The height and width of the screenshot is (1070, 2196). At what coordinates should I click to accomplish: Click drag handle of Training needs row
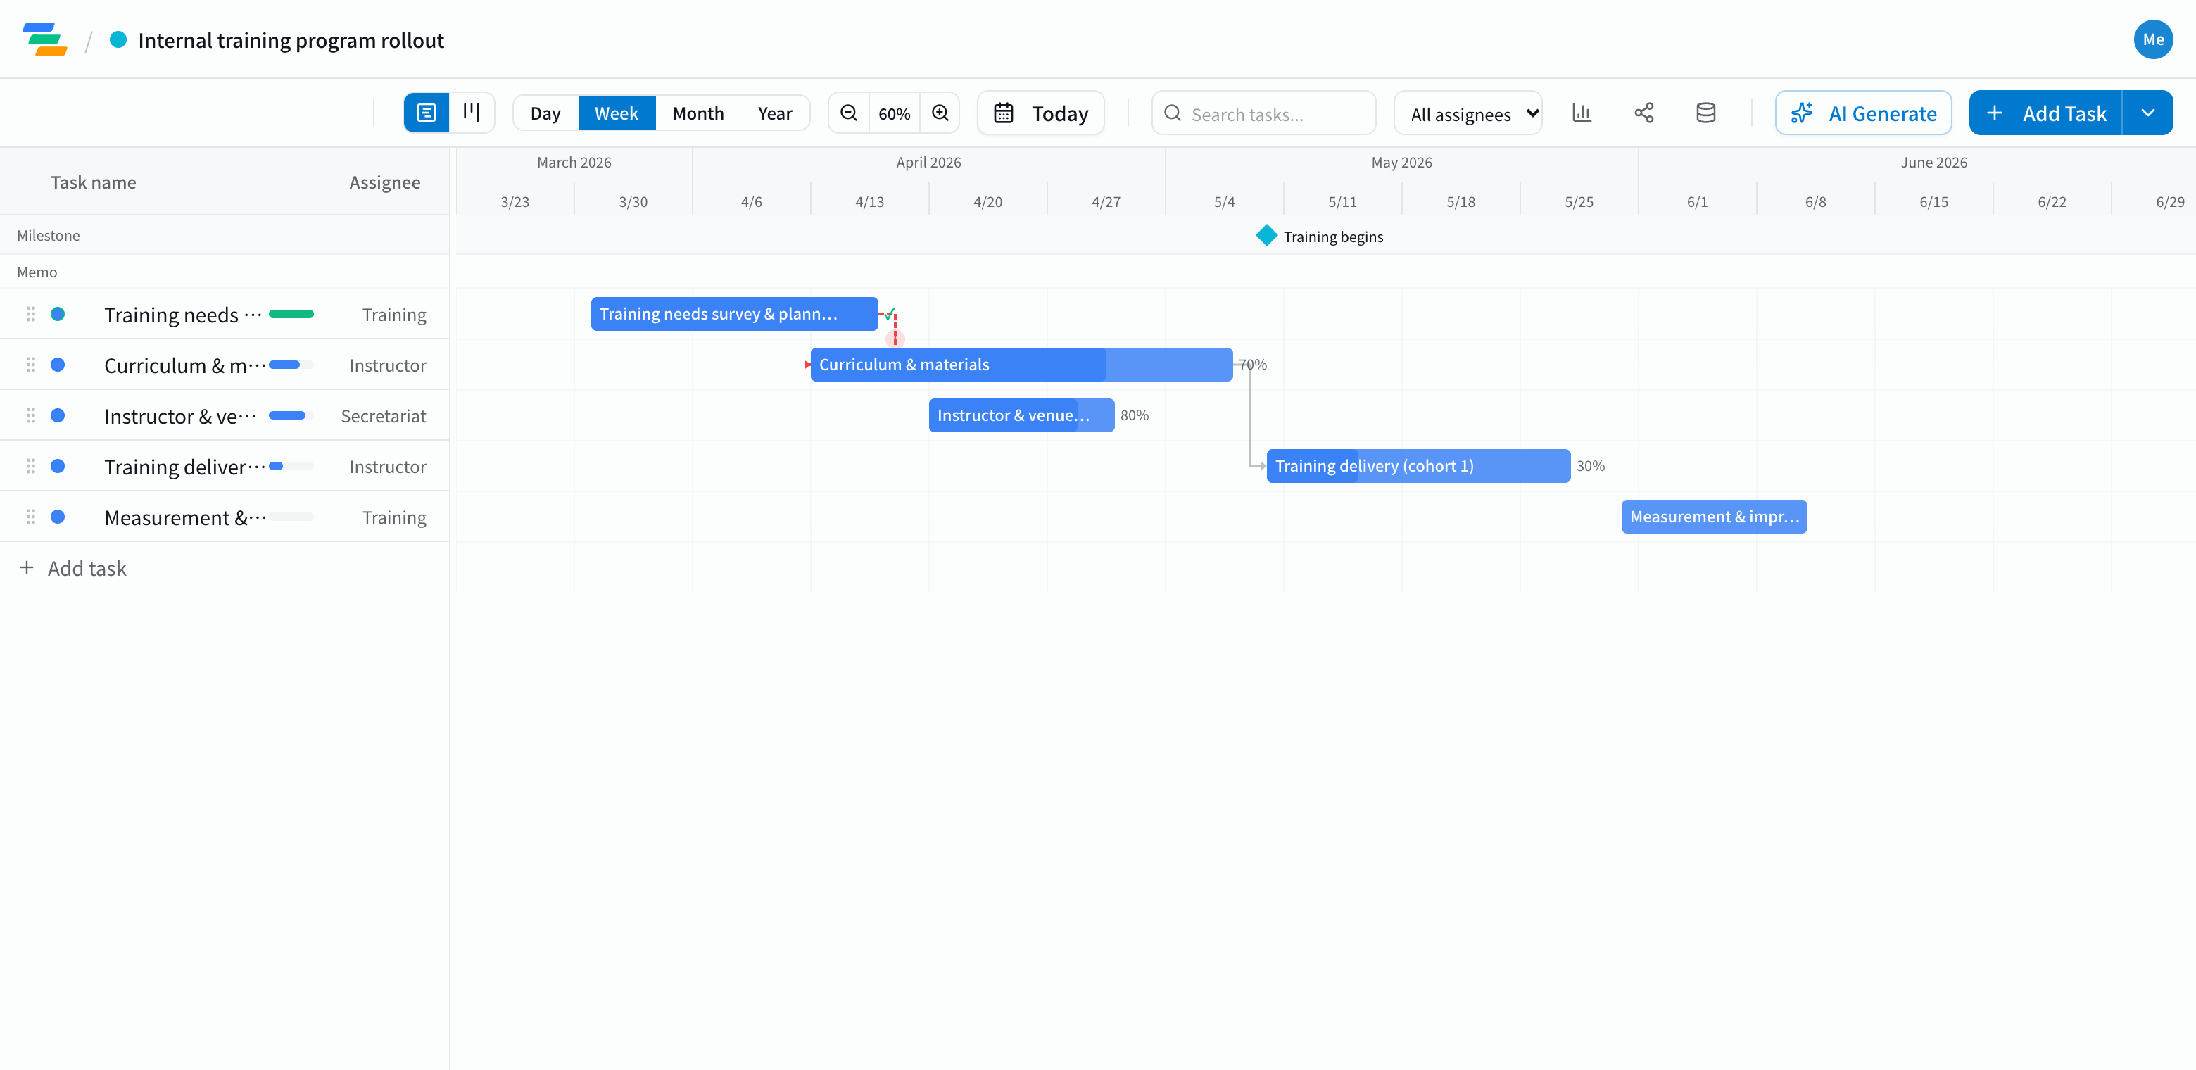(31, 314)
